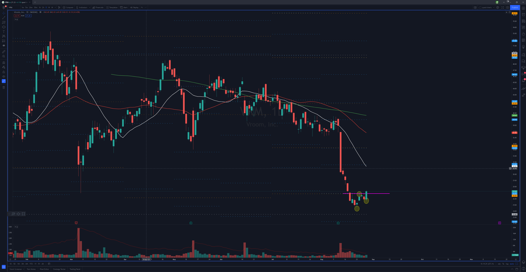Open the geometric shapes tool
This screenshot has height=272, width=526.
(x=4, y=27)
